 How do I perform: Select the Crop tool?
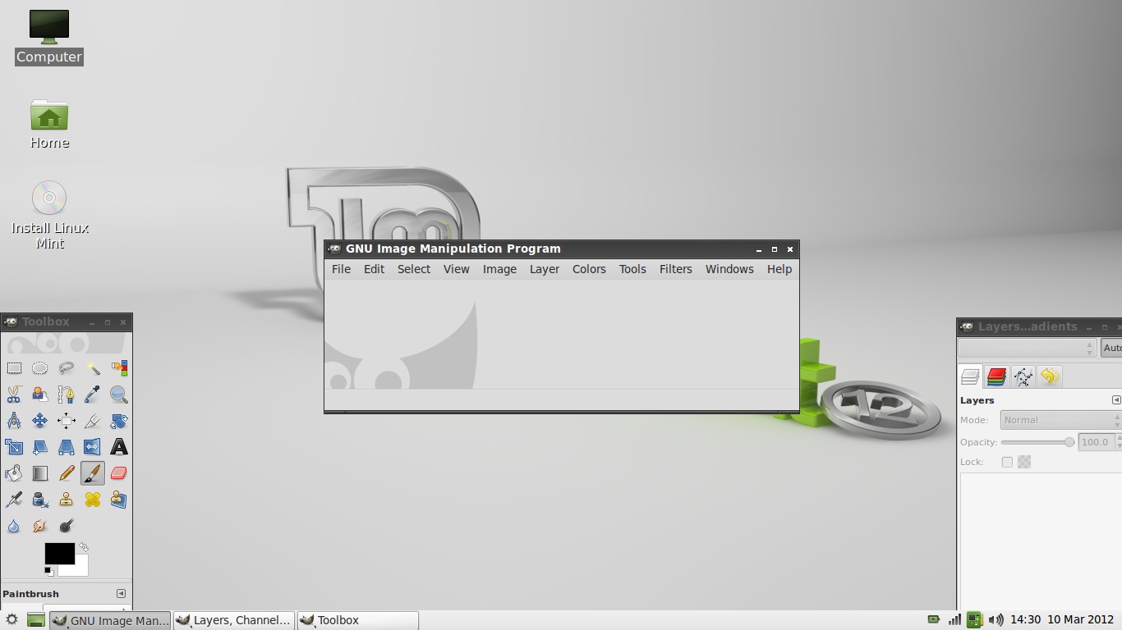coord(93,421)
